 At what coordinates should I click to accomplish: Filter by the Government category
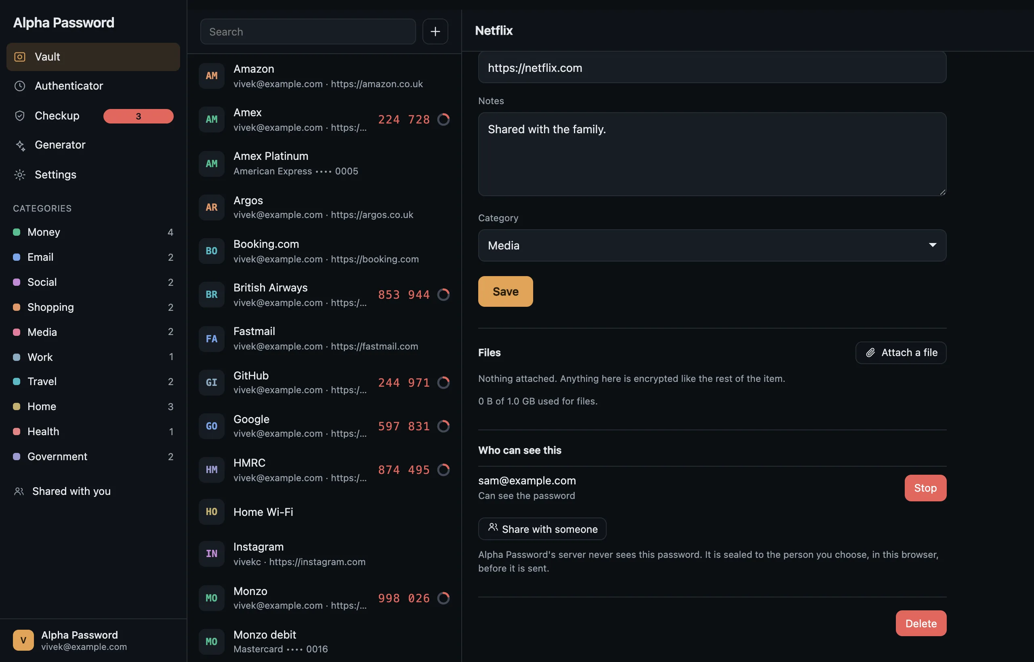tap(93, 457)
